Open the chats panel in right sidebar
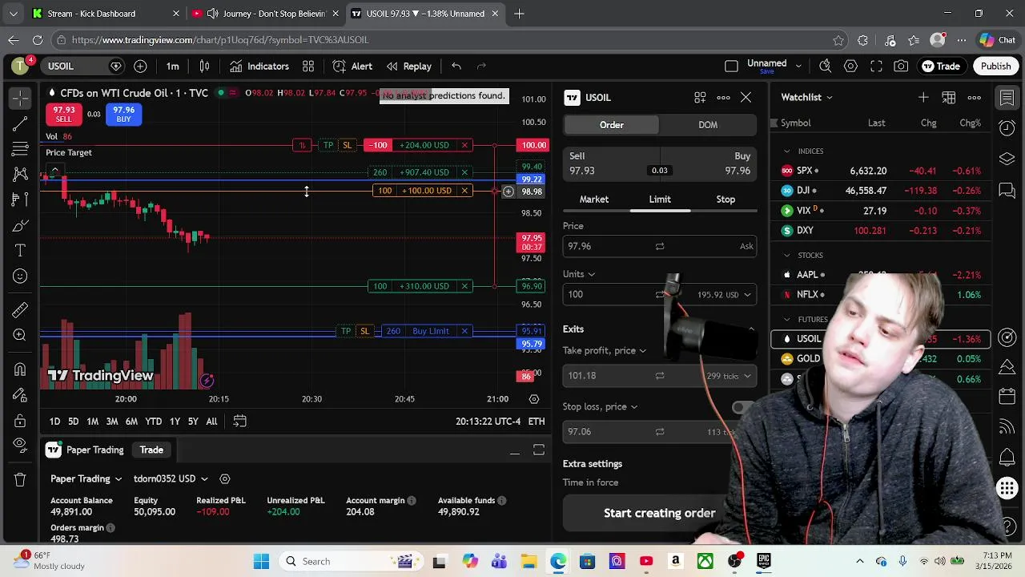The image size is (1025, 577). (x=1007, y=190)
